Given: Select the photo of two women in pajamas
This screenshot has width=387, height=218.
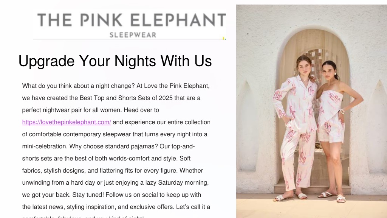Looking at the screenshot, I should (311, 111).
